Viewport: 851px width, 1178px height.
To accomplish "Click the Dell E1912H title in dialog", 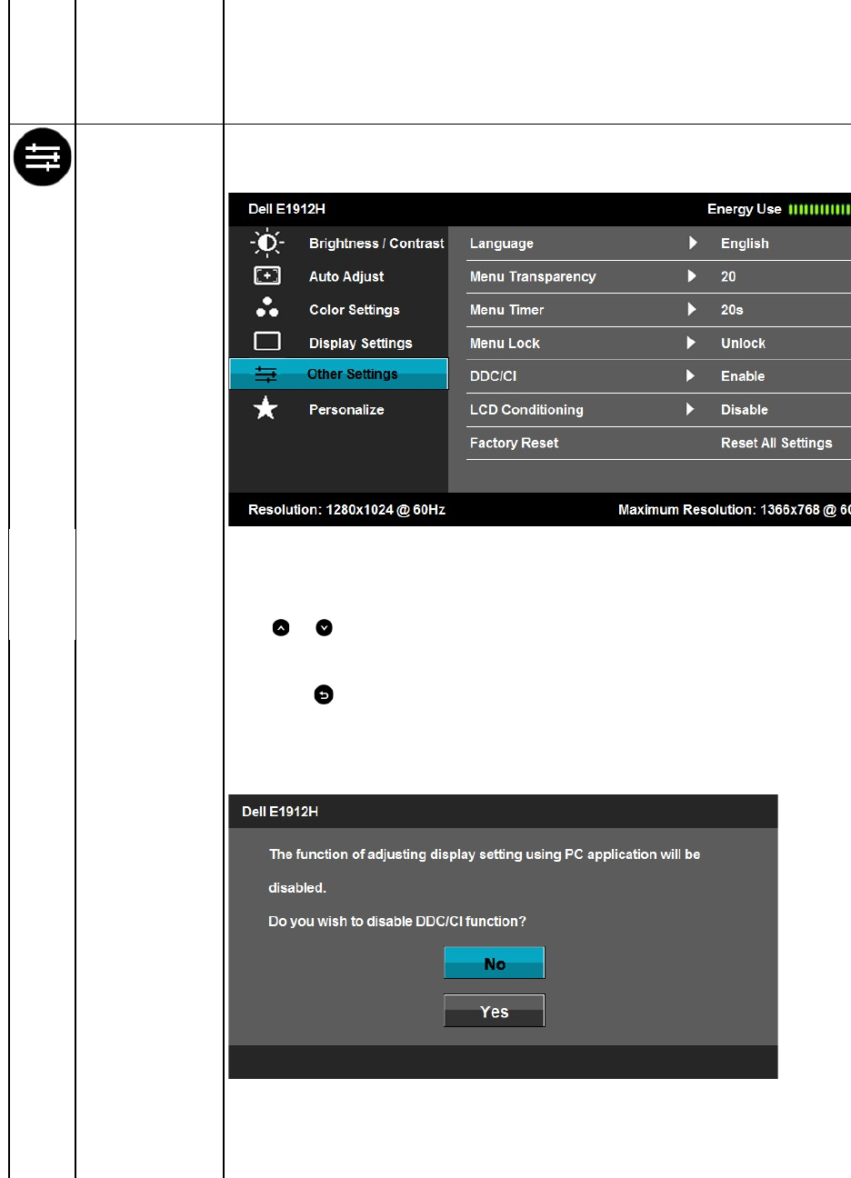I will (280, 812).
